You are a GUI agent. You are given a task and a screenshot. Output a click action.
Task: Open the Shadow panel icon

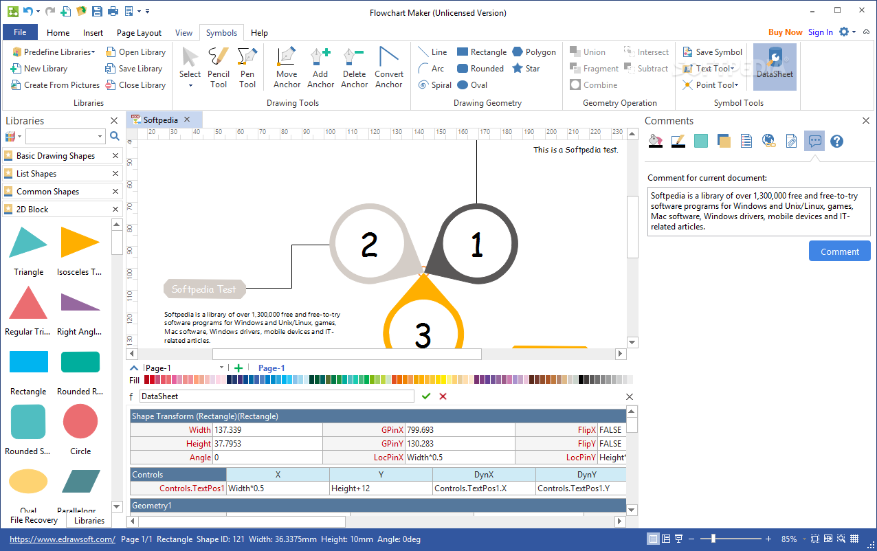click(724, 142)
